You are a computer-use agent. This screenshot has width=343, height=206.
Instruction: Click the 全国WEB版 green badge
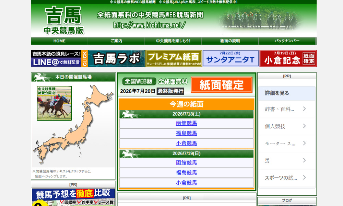[x=139, y=81]
